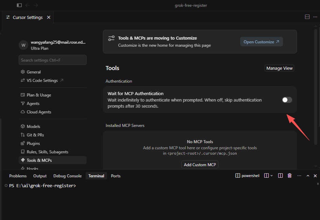Click the terminal prompt line

point(42,185)
